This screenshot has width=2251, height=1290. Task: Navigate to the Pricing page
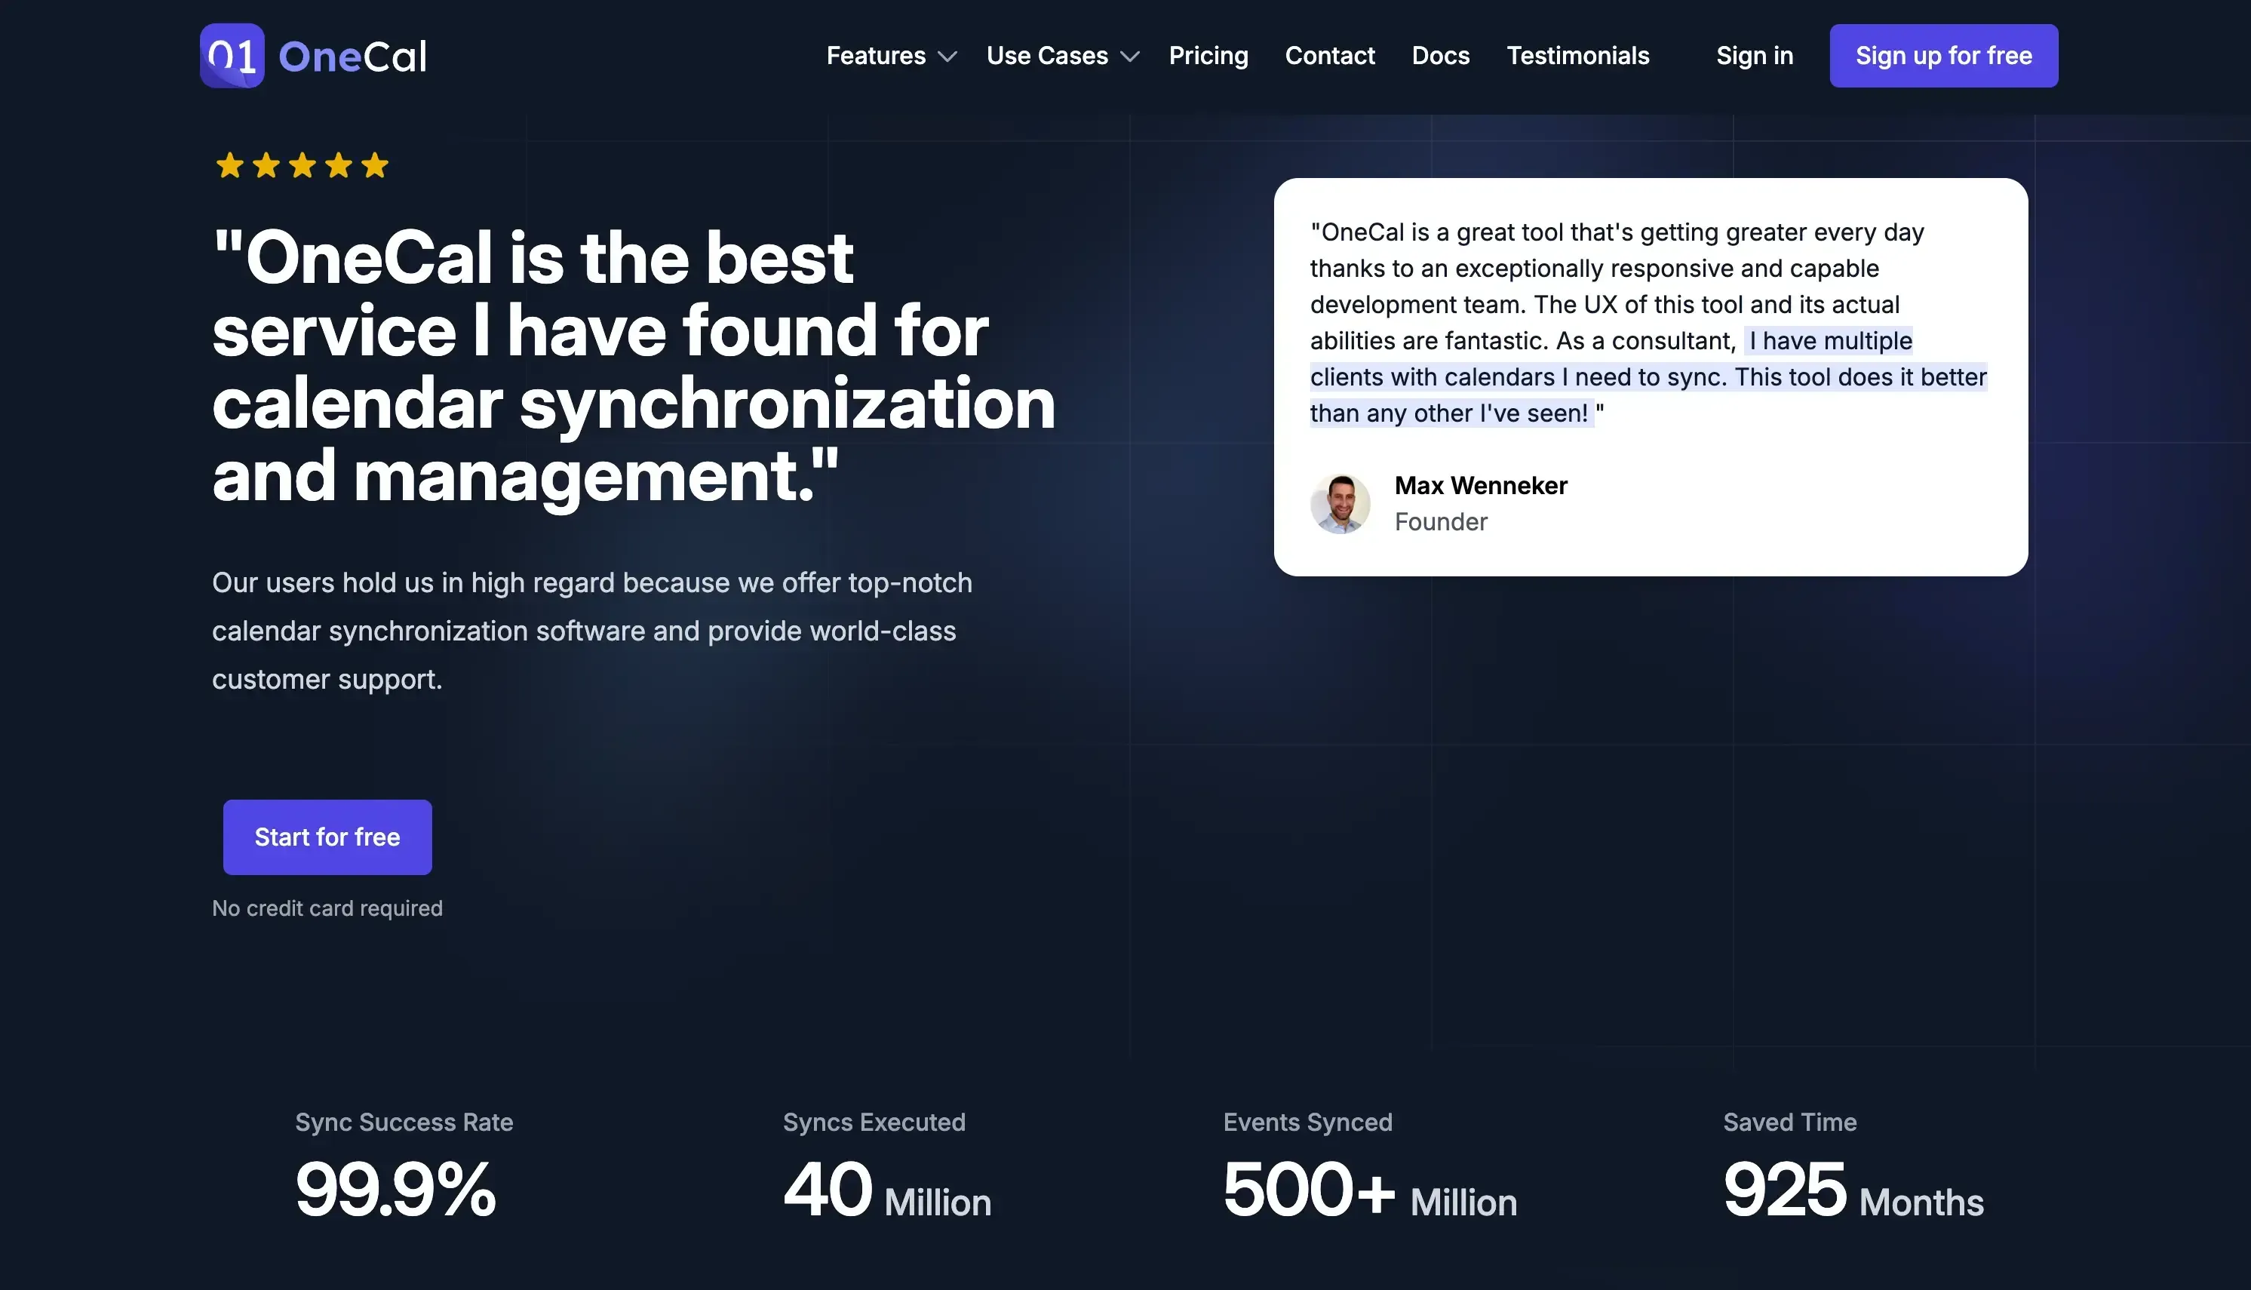pyautogui.click(x=1208, y=55)
